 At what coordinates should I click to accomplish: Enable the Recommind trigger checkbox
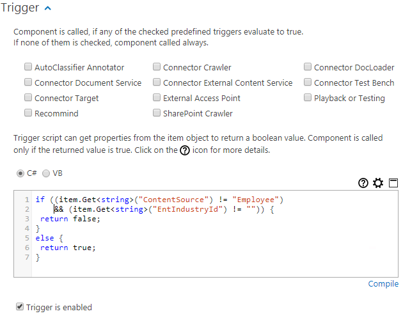pyautogui.click(x=28, y=113)
